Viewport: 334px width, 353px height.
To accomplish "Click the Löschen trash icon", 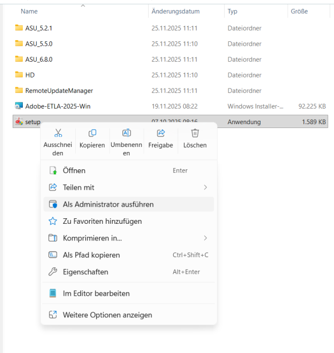I will [x=195, y=133].
